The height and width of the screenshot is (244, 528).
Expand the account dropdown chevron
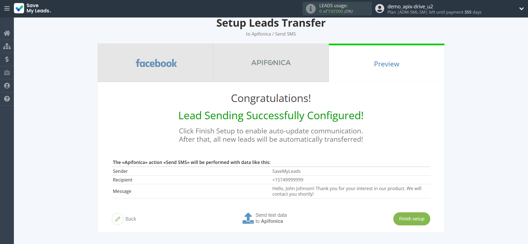tap(521, 9)
